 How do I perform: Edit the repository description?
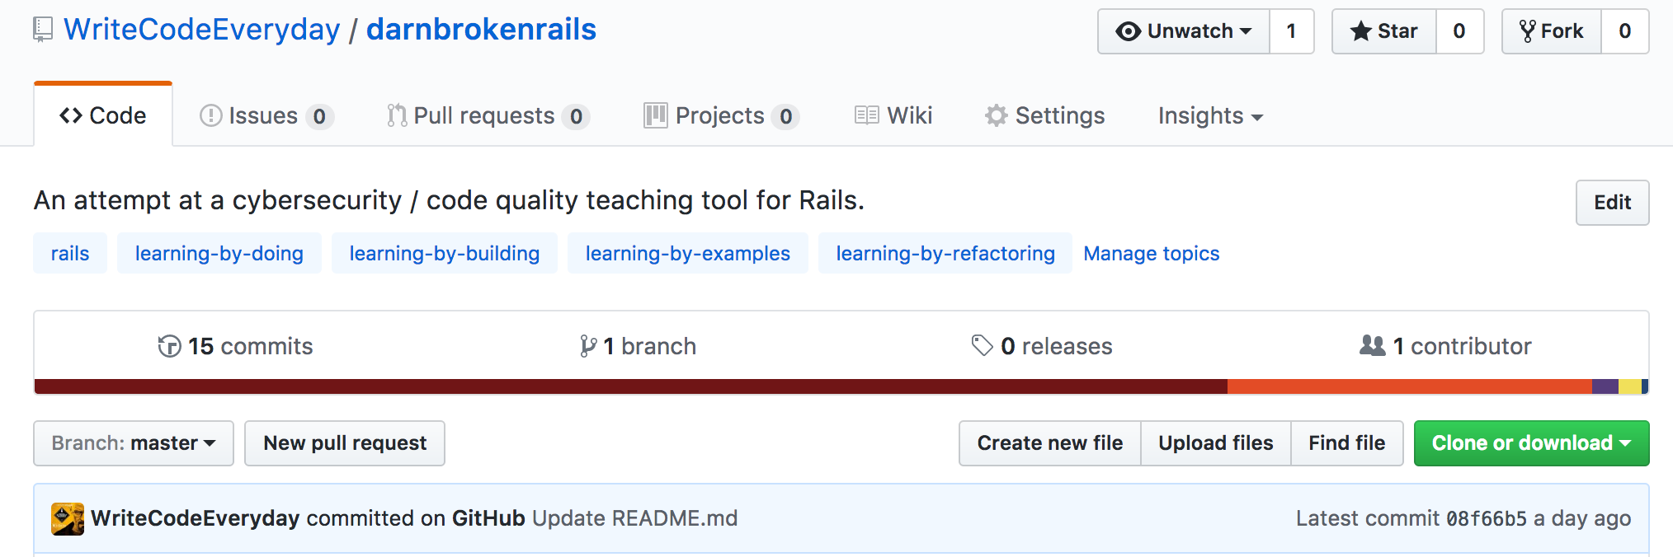coord(1612,203)
